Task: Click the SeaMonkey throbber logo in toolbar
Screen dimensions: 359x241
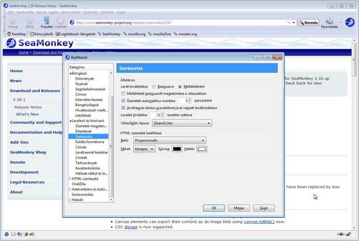Action: [x=350, y=23]
